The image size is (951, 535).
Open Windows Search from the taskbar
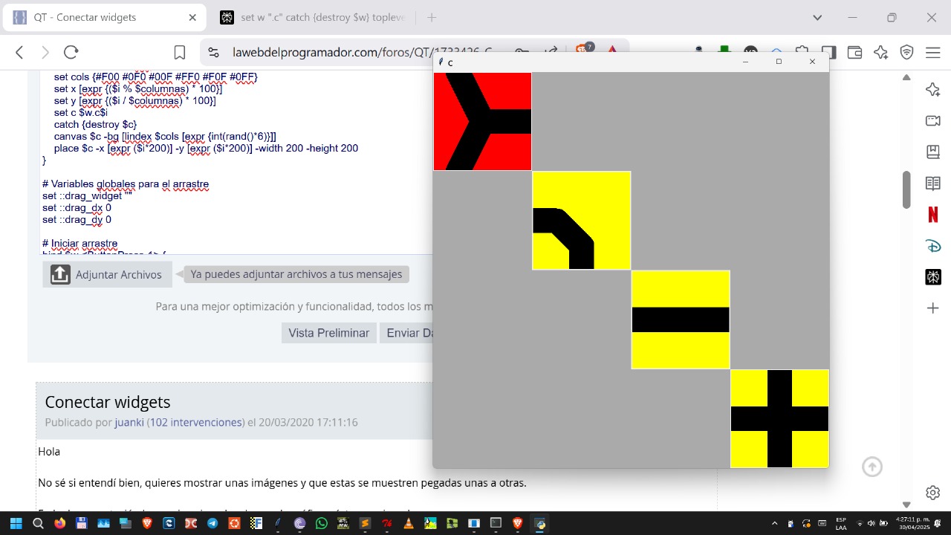(38, 523)
